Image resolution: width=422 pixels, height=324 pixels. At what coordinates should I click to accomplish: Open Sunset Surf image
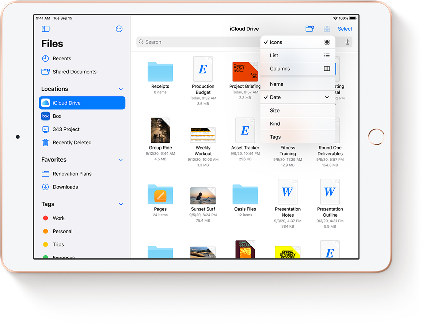point(203,196)
